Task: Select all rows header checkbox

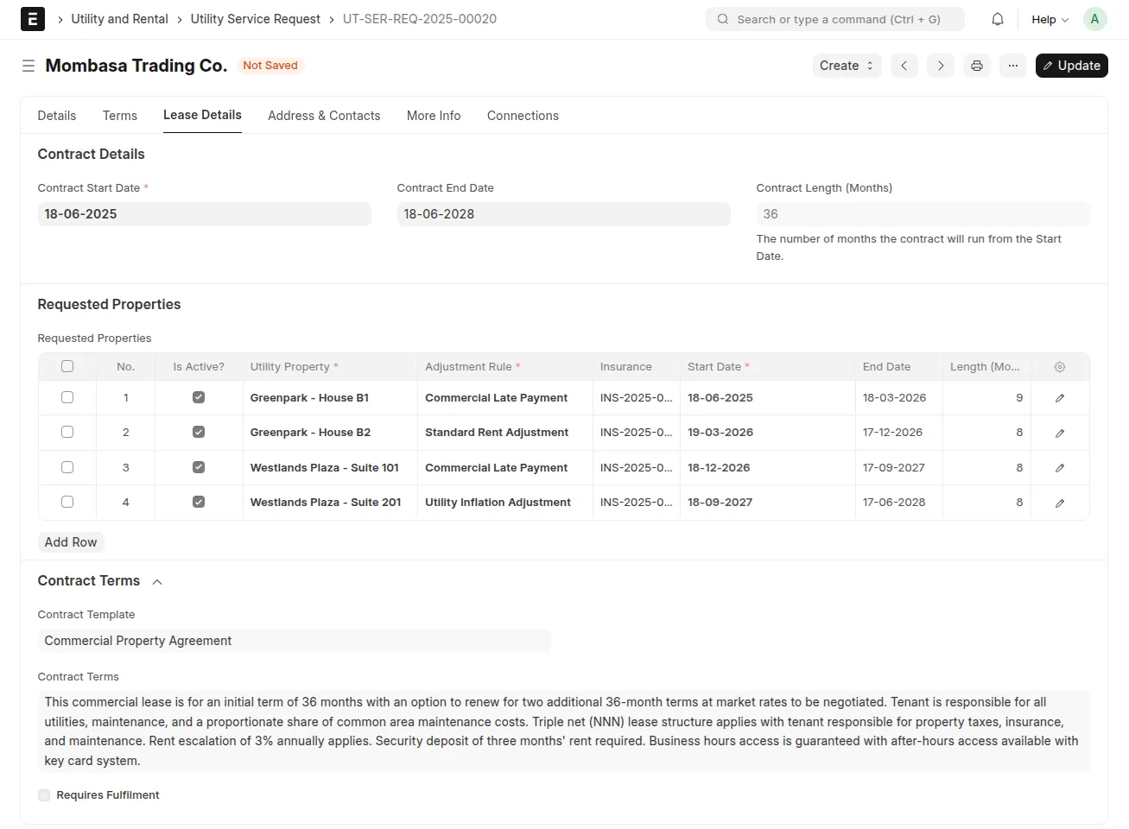Action: (67, 366)
